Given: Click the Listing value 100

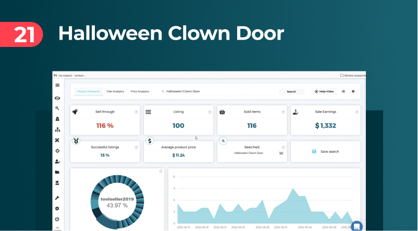Looking at the screenshot, I should coord(179,126).
